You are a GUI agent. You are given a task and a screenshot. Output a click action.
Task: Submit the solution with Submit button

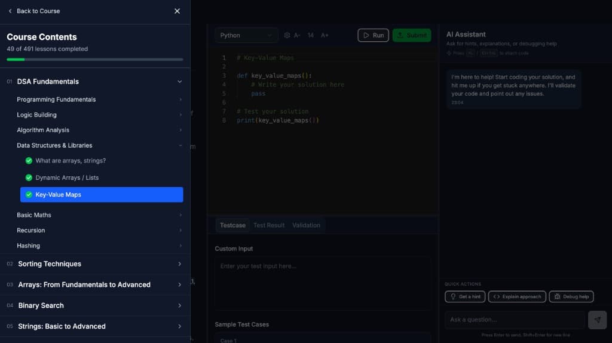click(411, 35)
